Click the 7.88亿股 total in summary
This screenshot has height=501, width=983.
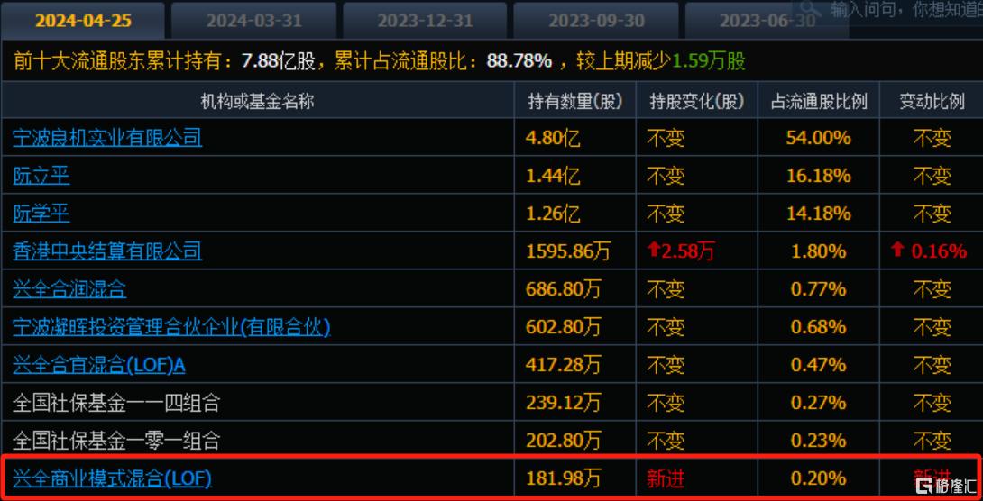280,61
